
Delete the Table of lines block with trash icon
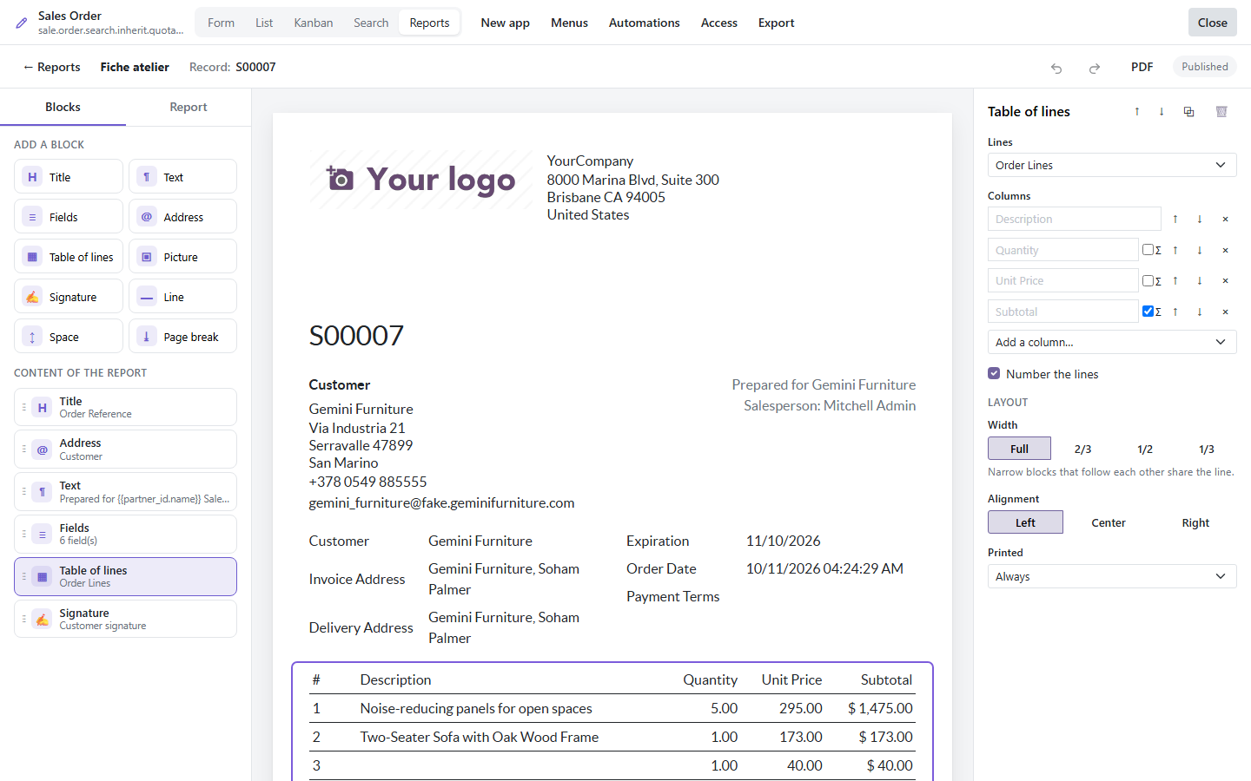pos(1221,112)
